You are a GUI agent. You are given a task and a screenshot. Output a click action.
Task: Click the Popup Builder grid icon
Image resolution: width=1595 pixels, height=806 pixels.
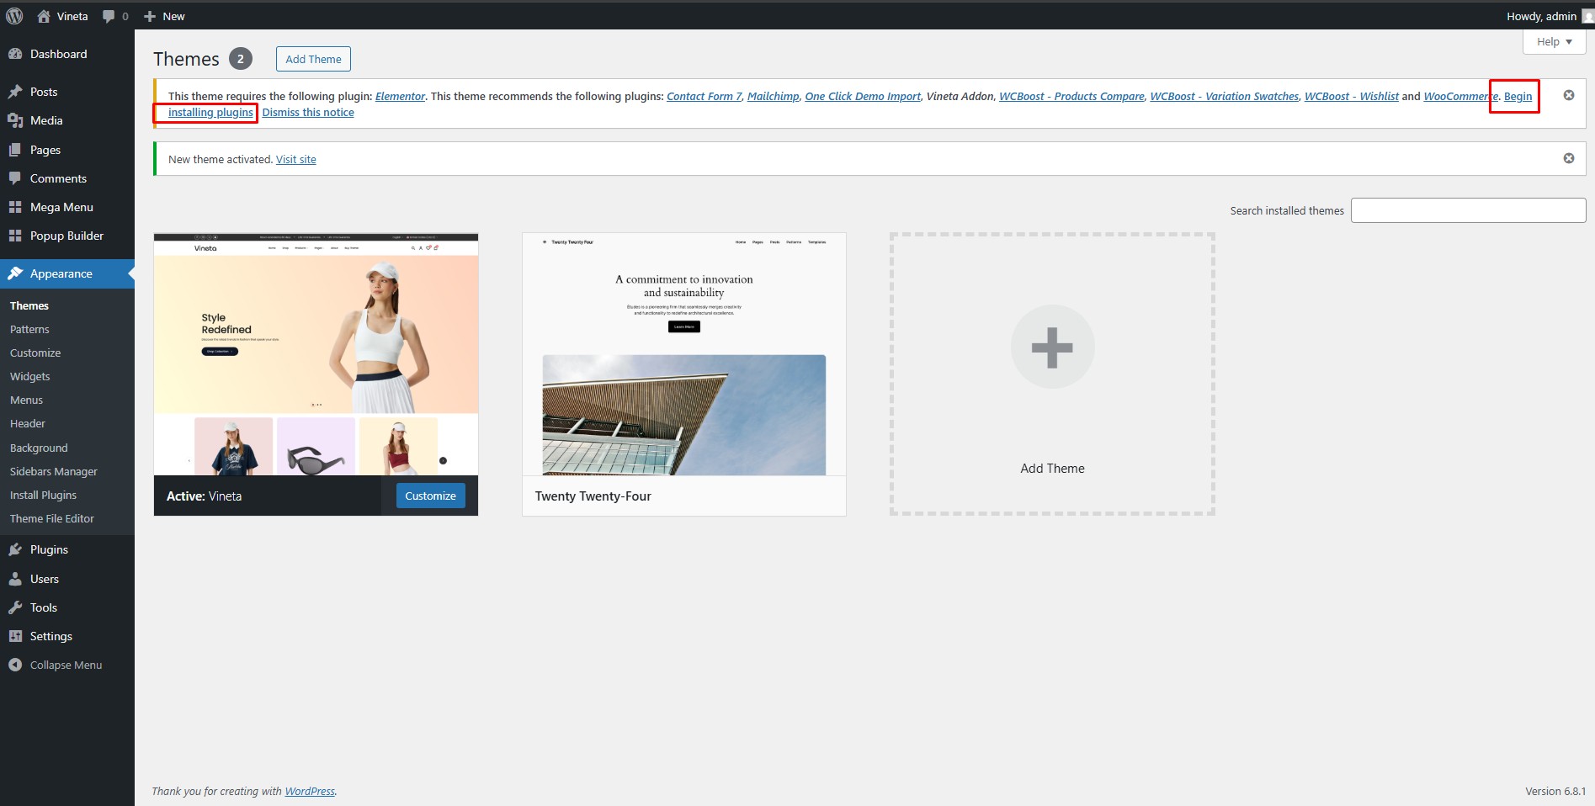tap(15, 236)
